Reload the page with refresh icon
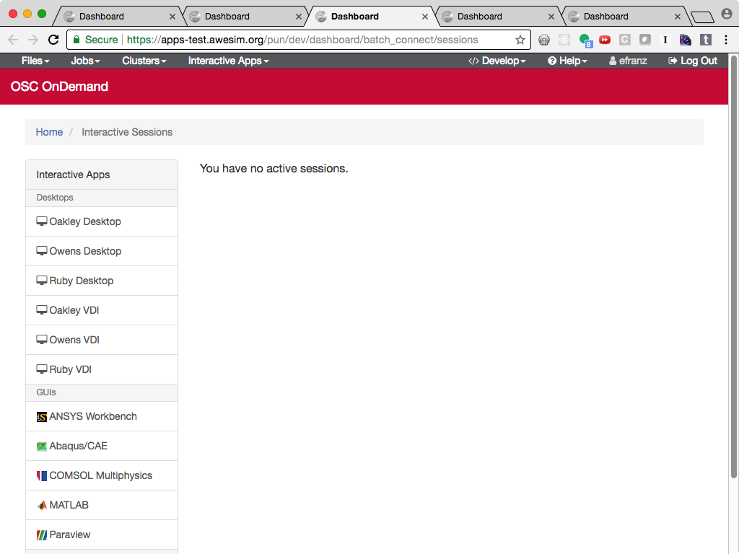 53,40
